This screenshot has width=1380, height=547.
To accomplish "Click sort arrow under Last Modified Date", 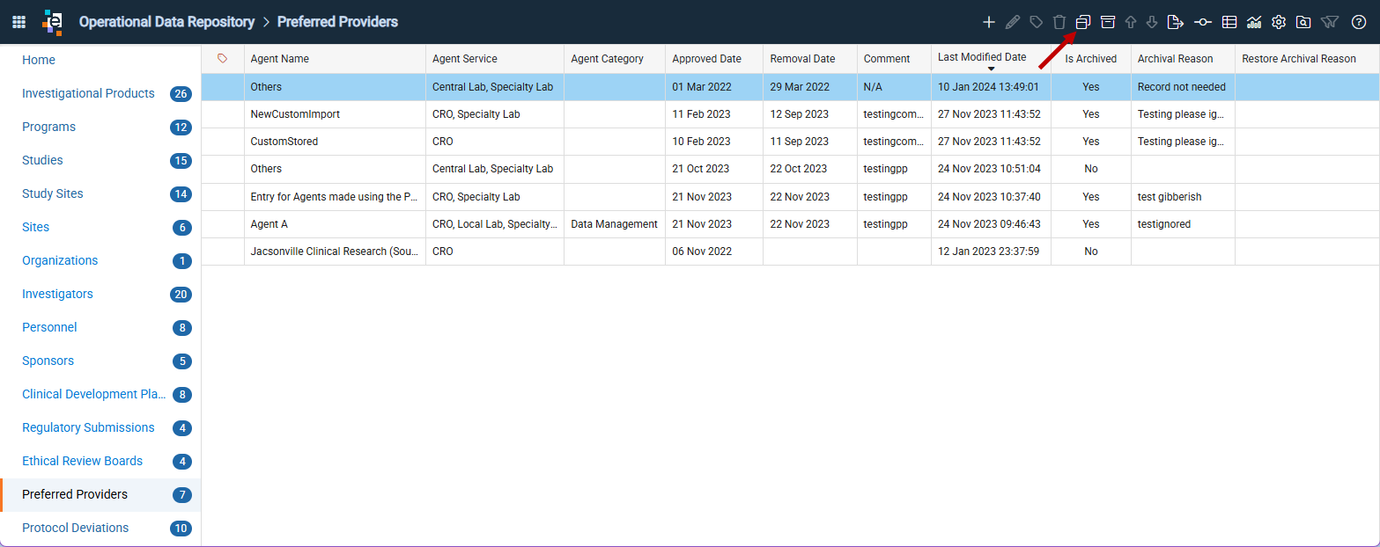I will pyautogui.click(x=991, y=69).
